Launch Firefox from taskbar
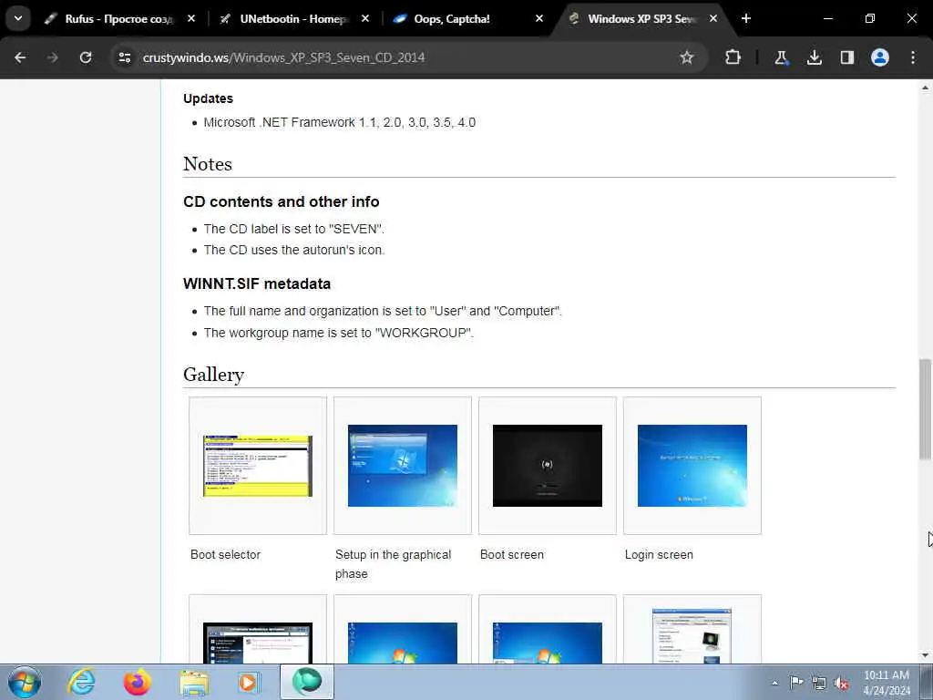Screen dimensions: 933x700 tap(137, 682)
